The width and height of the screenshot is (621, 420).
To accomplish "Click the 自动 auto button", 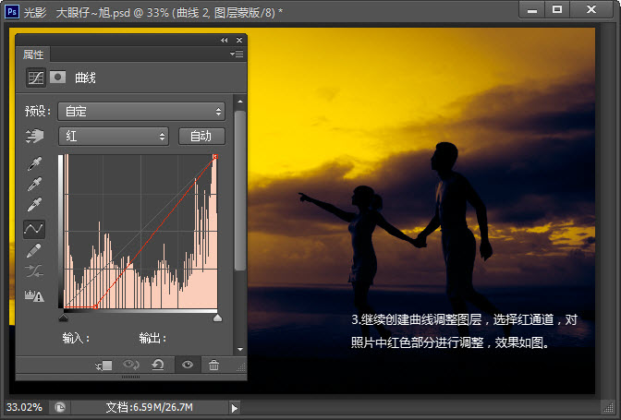I will coord(201,137).
